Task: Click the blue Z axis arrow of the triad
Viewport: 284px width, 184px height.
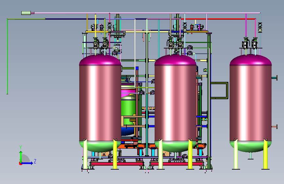Action: pos(28,163)
